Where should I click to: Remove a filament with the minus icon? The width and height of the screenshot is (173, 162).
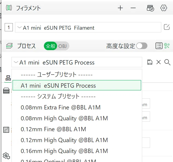pyautogui.click(x=133, y=8)
